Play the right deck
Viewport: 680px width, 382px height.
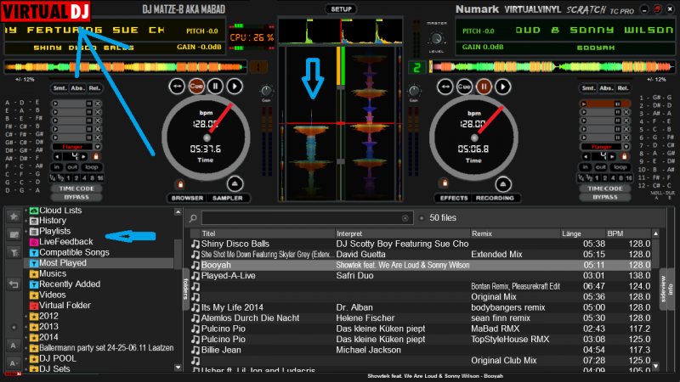[502, 87]
